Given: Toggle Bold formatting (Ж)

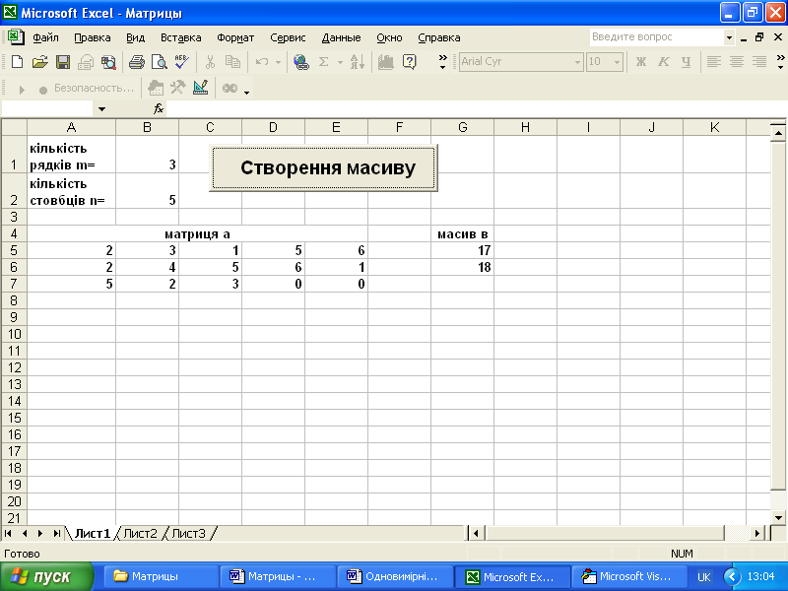Looking at the screenshot, I should [x=641, y=62].
